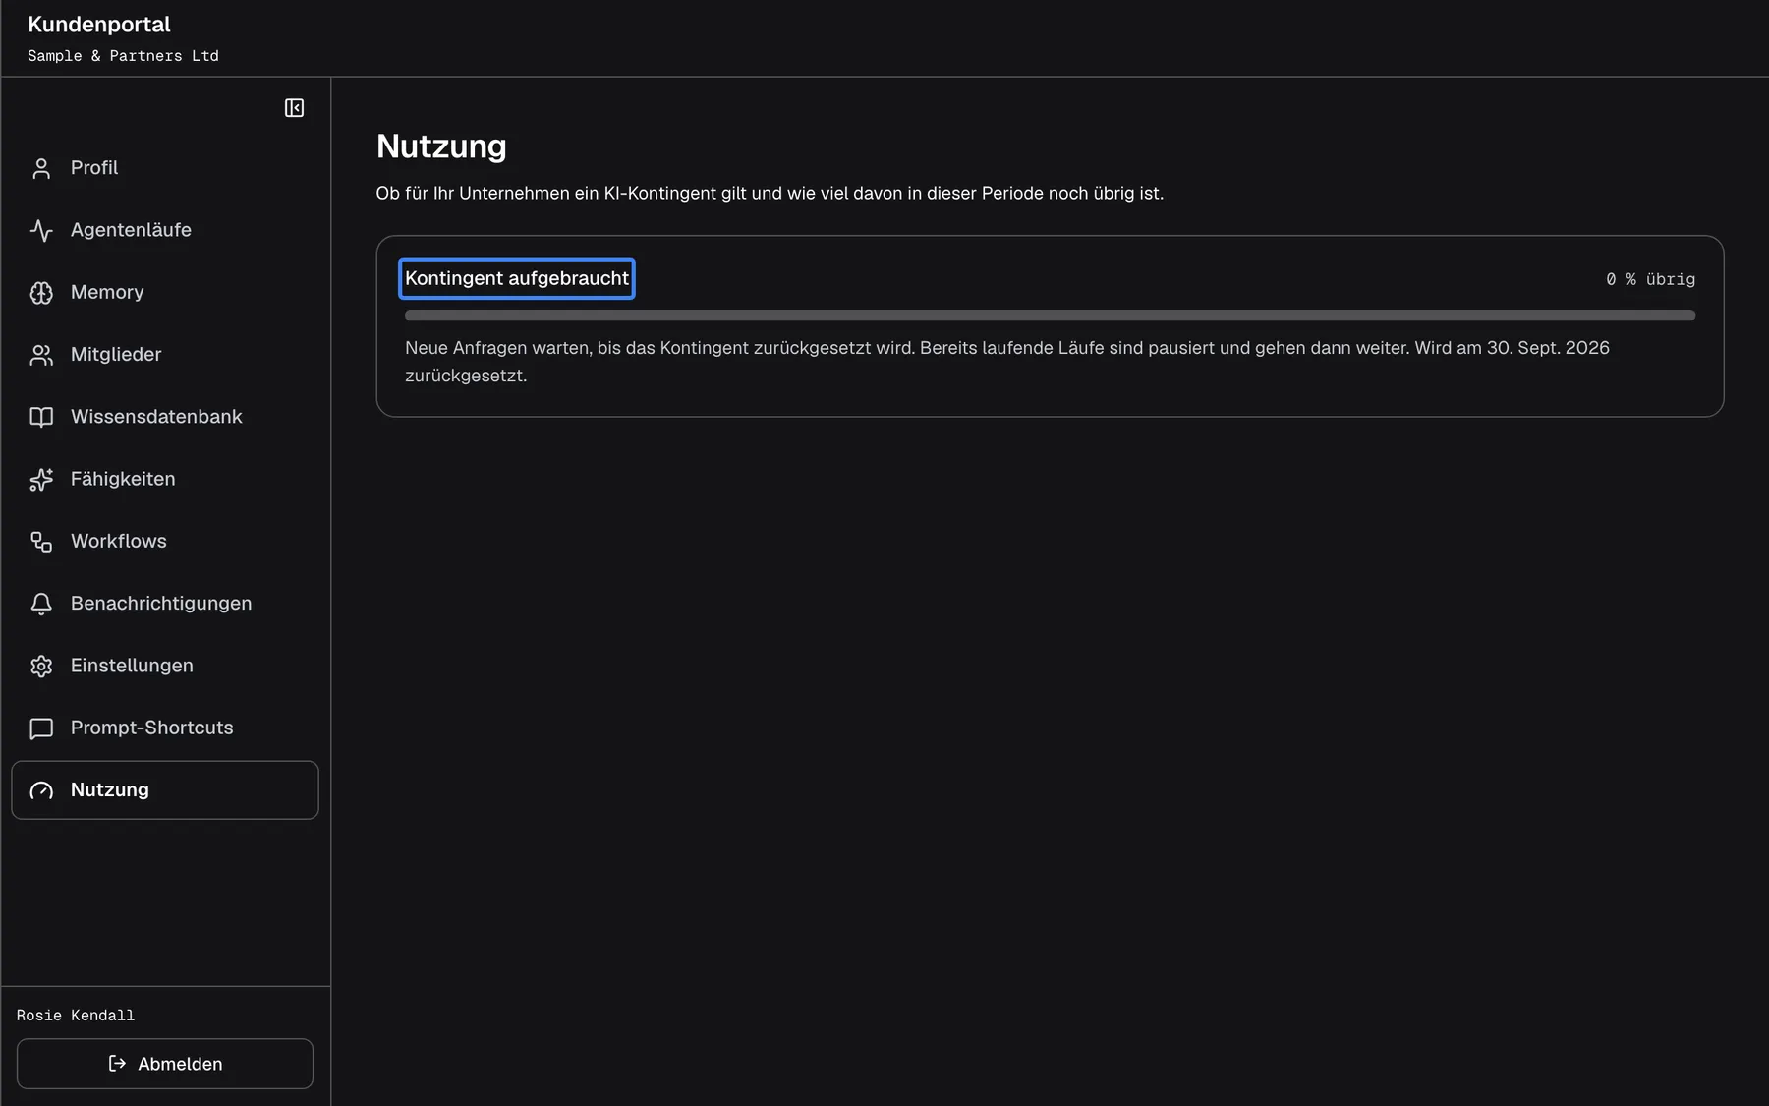Viewport: 1769px width, 1106px height.
Task: Click the Kundenportal header title
Action: click(x=99, y=25)
